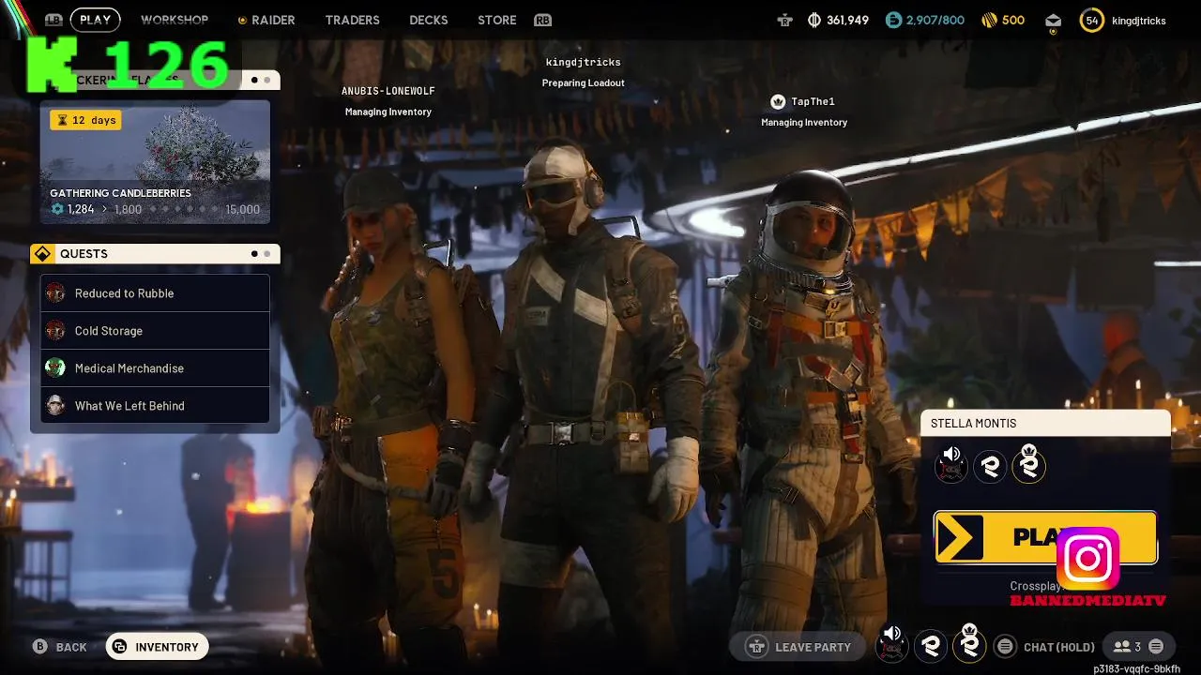Screen dimensions: 1201x675
Task: Click the gold token icon showing 500
Action: (989, 20)
